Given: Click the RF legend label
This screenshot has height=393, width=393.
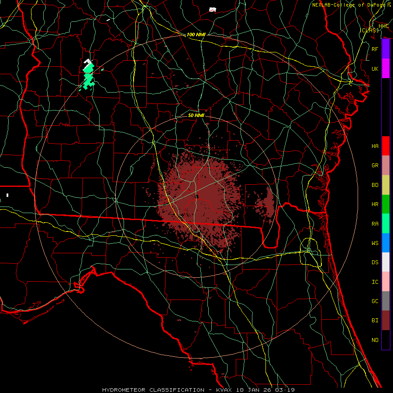Looking at the screenshot, I should pos(375,49).
